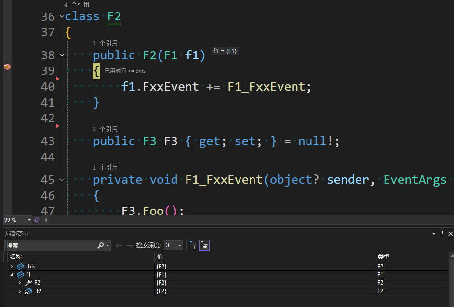The width and height of the screenshot is (454, 307).
Task: Open the 99 % zoom level dropdown
Action: click(29, 220)
